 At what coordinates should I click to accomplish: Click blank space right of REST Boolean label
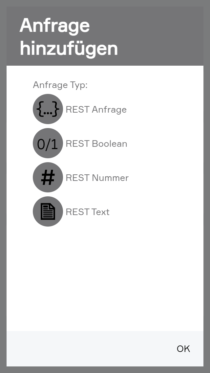pyautogui.click(x=164, y=143)
